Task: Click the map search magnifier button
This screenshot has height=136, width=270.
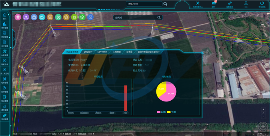Action: [159, 17]
